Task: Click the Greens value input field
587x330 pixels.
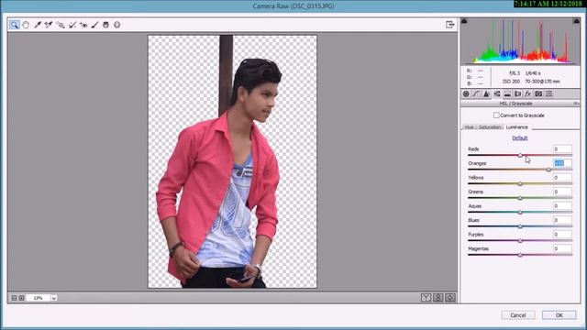Action: point(562,192)
